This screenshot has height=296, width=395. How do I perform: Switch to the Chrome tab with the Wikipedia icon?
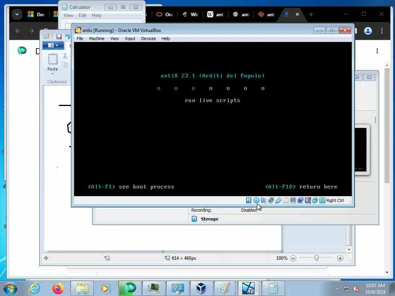[x=215, y=14]
